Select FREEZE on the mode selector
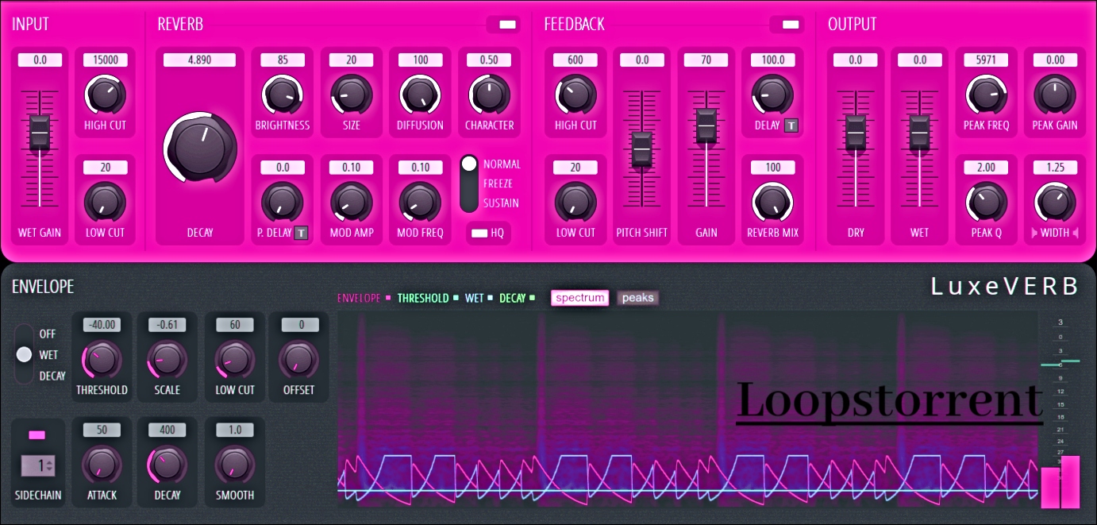The image size is (1097, 525). pos(468,183)
